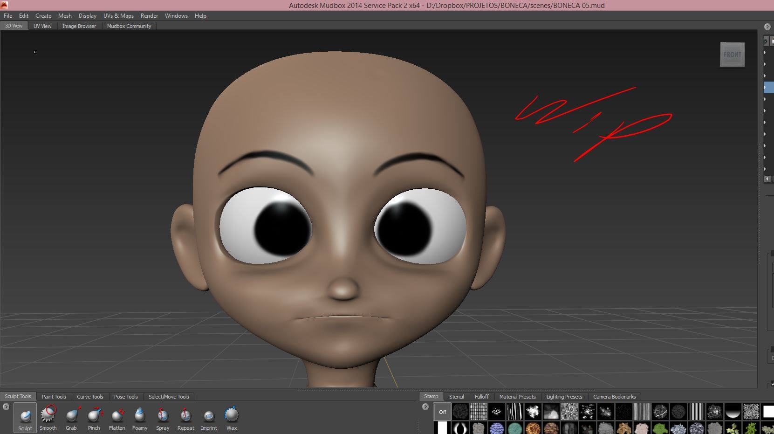Turn stamp Off in Stamp tray
Viewport: 774px width, 434px height.
point(442,412)
